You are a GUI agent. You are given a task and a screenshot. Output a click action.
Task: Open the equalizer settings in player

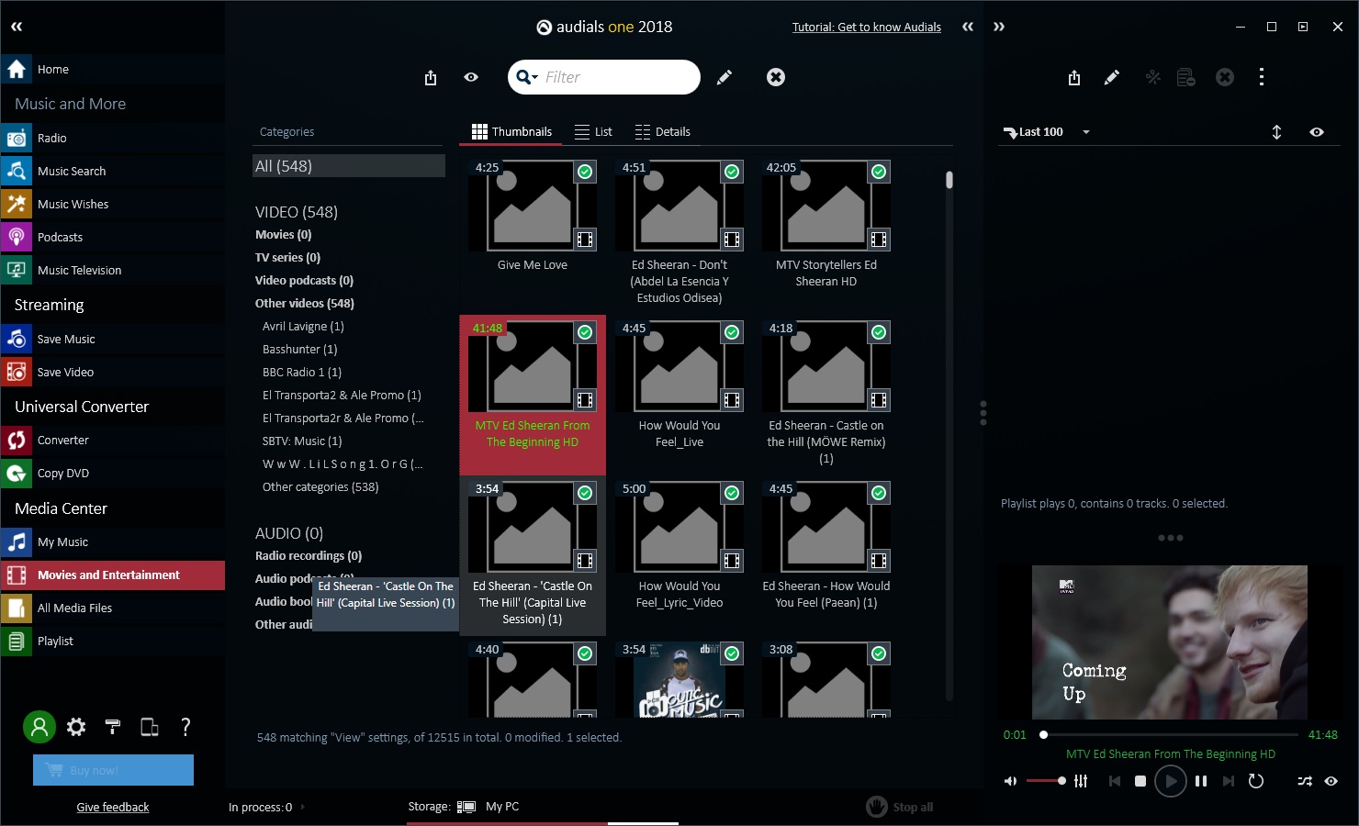point(1081,781)
